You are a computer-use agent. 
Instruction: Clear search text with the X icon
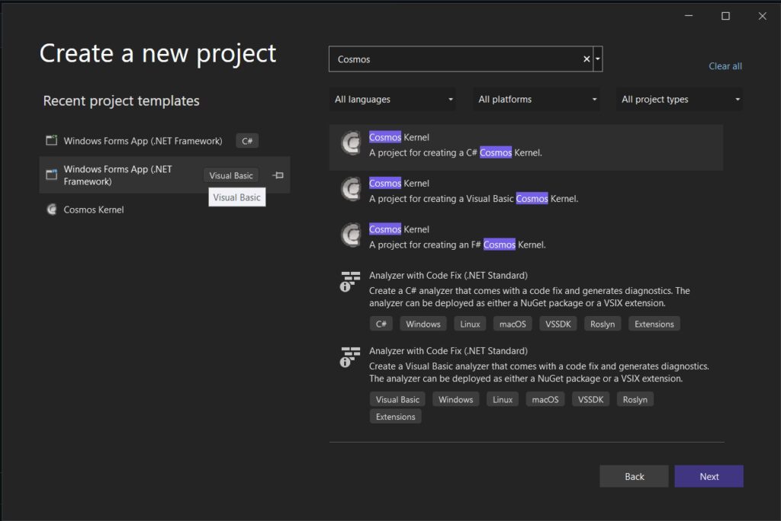click(x=587, y=59)
